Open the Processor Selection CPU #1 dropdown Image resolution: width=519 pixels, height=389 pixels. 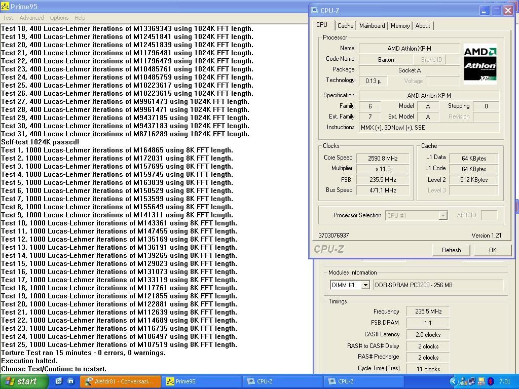point(443,216)
